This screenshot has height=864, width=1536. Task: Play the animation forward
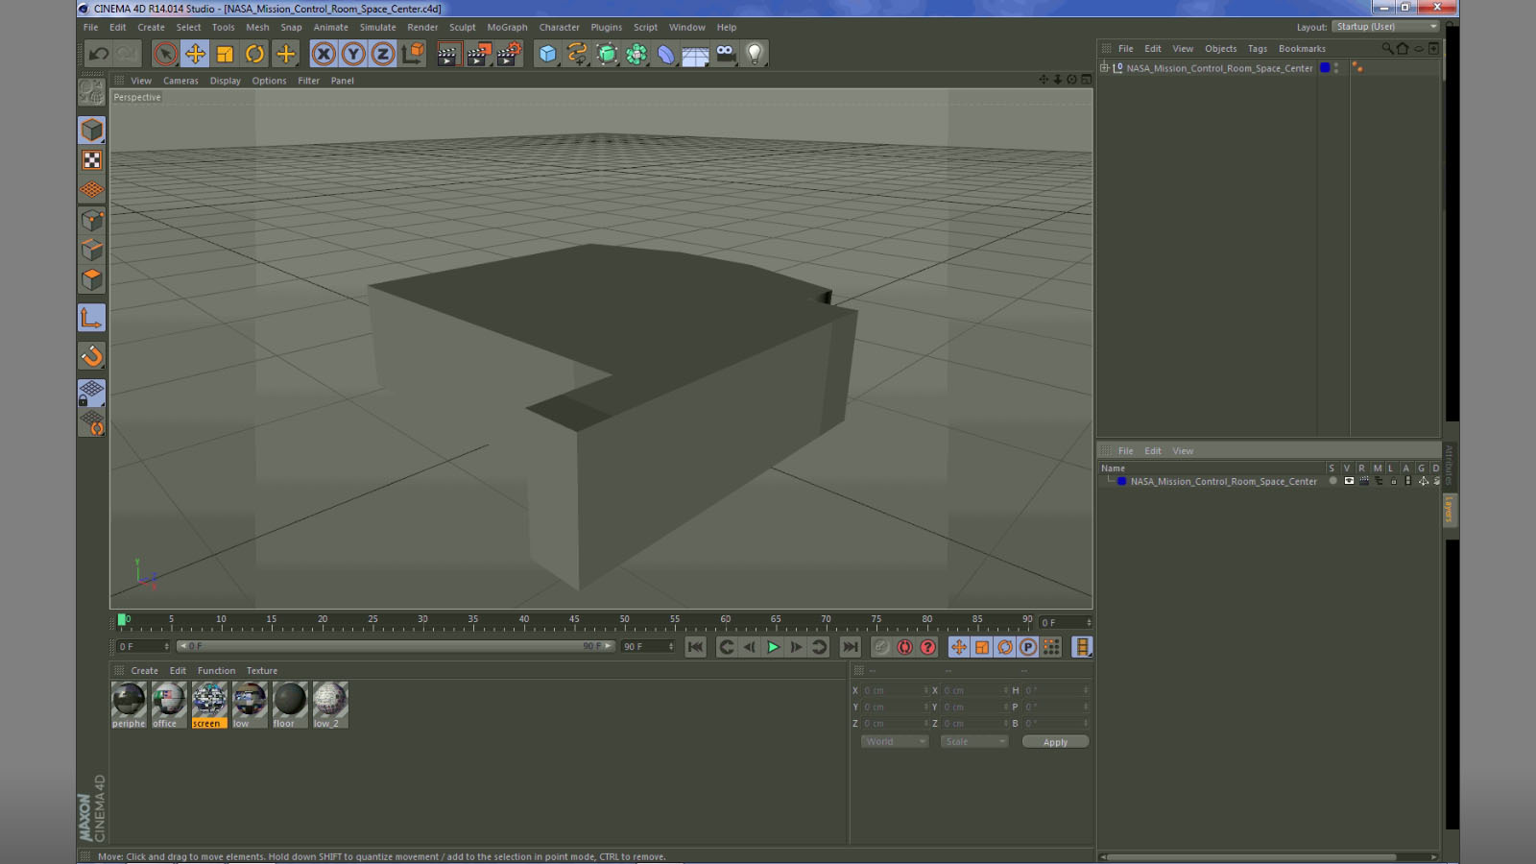[x=773, y=647]
